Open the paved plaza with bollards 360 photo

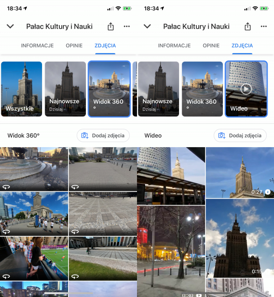click(103, 169)
